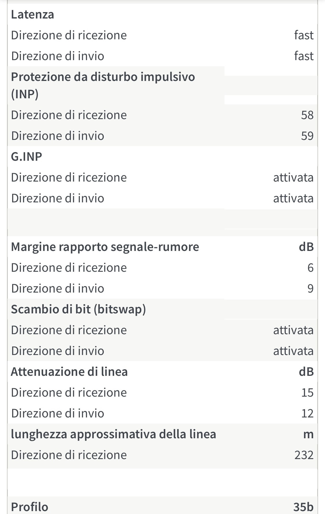Click bitswap ricezione 'attivata' status
Screen dimensions: 325x514
(293, 330)
